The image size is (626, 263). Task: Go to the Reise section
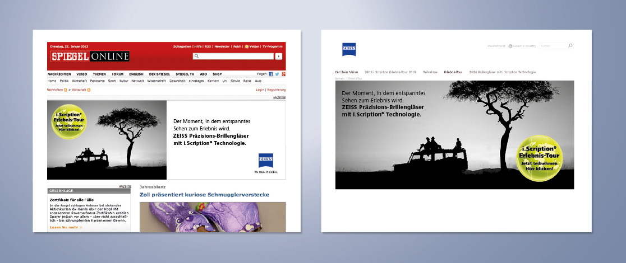(x=247, y=81)
